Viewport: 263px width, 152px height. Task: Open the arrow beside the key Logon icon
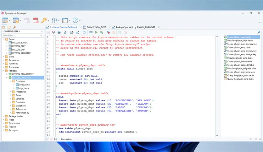pyautogui.click(x=48, y=20)
